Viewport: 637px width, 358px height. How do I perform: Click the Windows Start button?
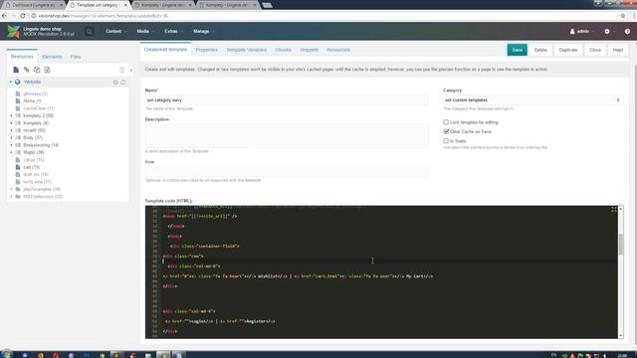[6, 355]
